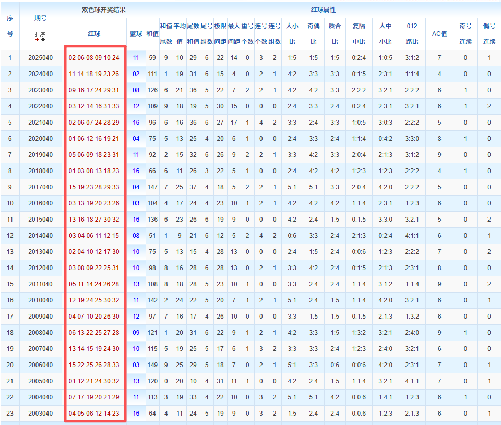Select red balls 11 14 18 19 23 26
501x425 pixels.
[94, 74]
